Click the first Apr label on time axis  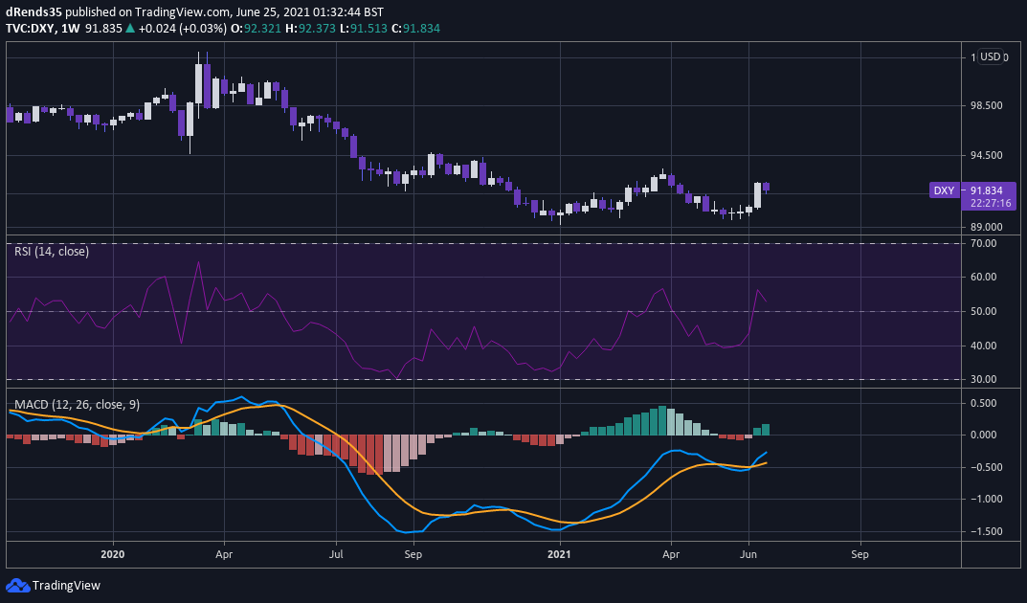pyautogui.click(x=224, y=554)
